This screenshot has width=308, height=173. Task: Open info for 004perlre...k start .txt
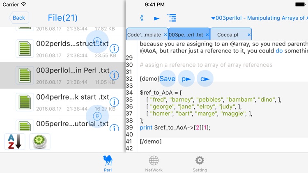point(114,102)
